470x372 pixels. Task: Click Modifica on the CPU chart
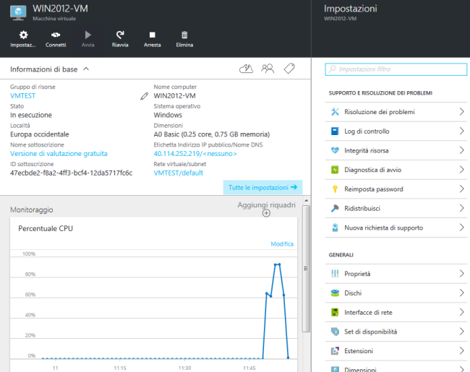(x=282, y=244)
